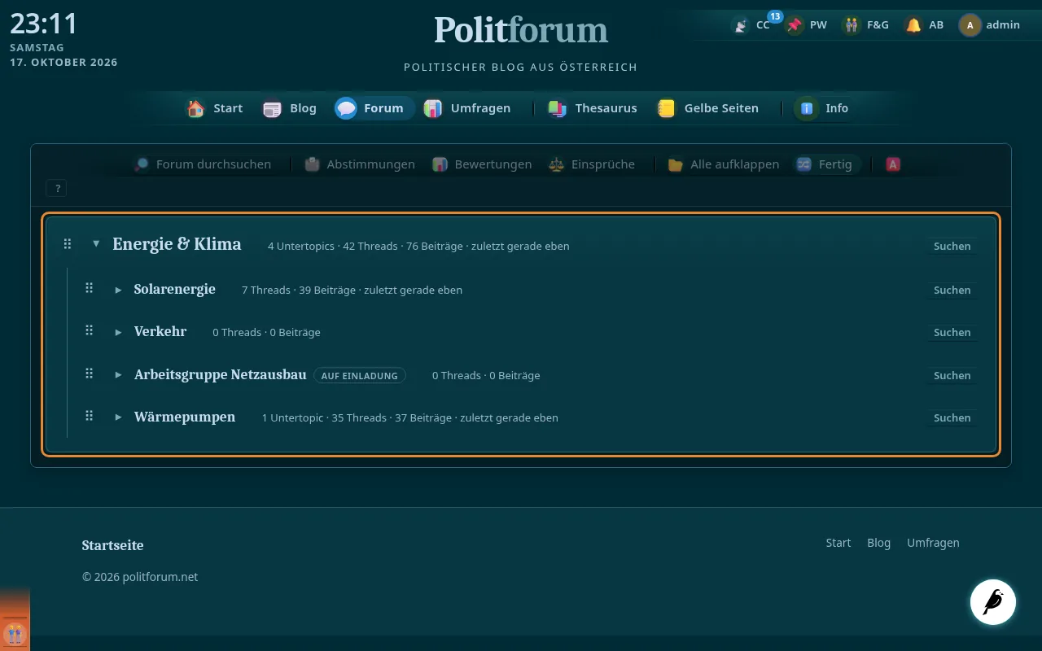1042x651 pixels.
Task: Click the small question mark help button
Action: (57, 189)
